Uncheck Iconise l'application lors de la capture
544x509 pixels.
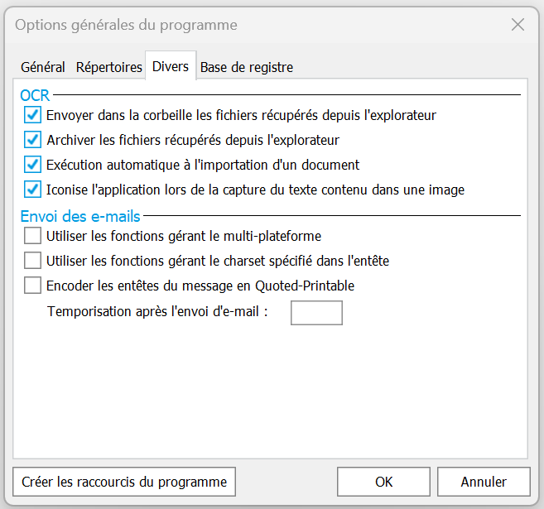coord(33,190)
